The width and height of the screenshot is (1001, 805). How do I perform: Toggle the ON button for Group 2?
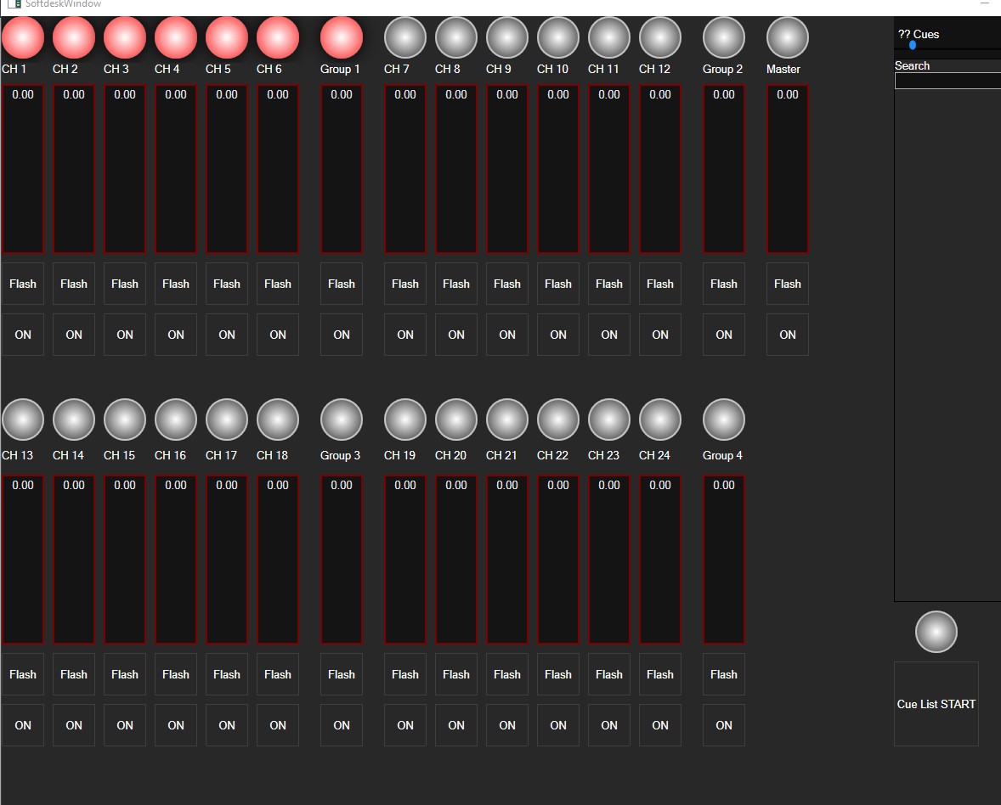[724, 335]
